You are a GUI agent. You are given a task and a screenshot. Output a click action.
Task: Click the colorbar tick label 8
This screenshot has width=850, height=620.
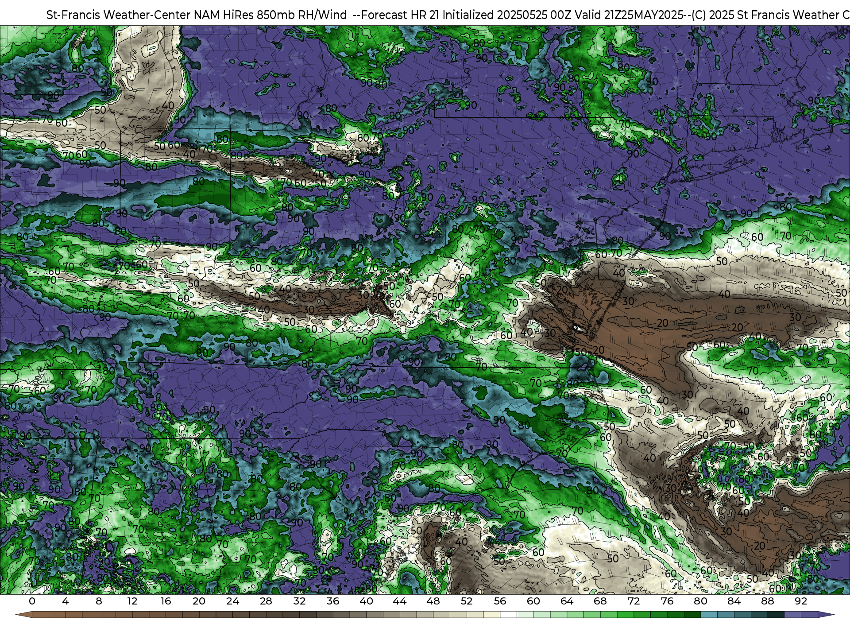pos(99,601)
